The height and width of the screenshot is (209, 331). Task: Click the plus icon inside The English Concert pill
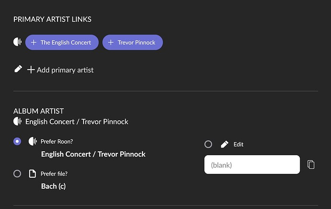tap(34, 42)
